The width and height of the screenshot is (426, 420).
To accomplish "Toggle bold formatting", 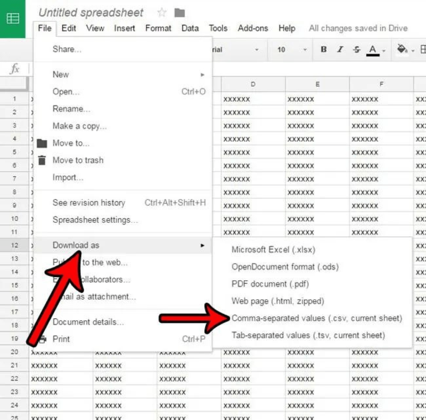I will 324,49.
